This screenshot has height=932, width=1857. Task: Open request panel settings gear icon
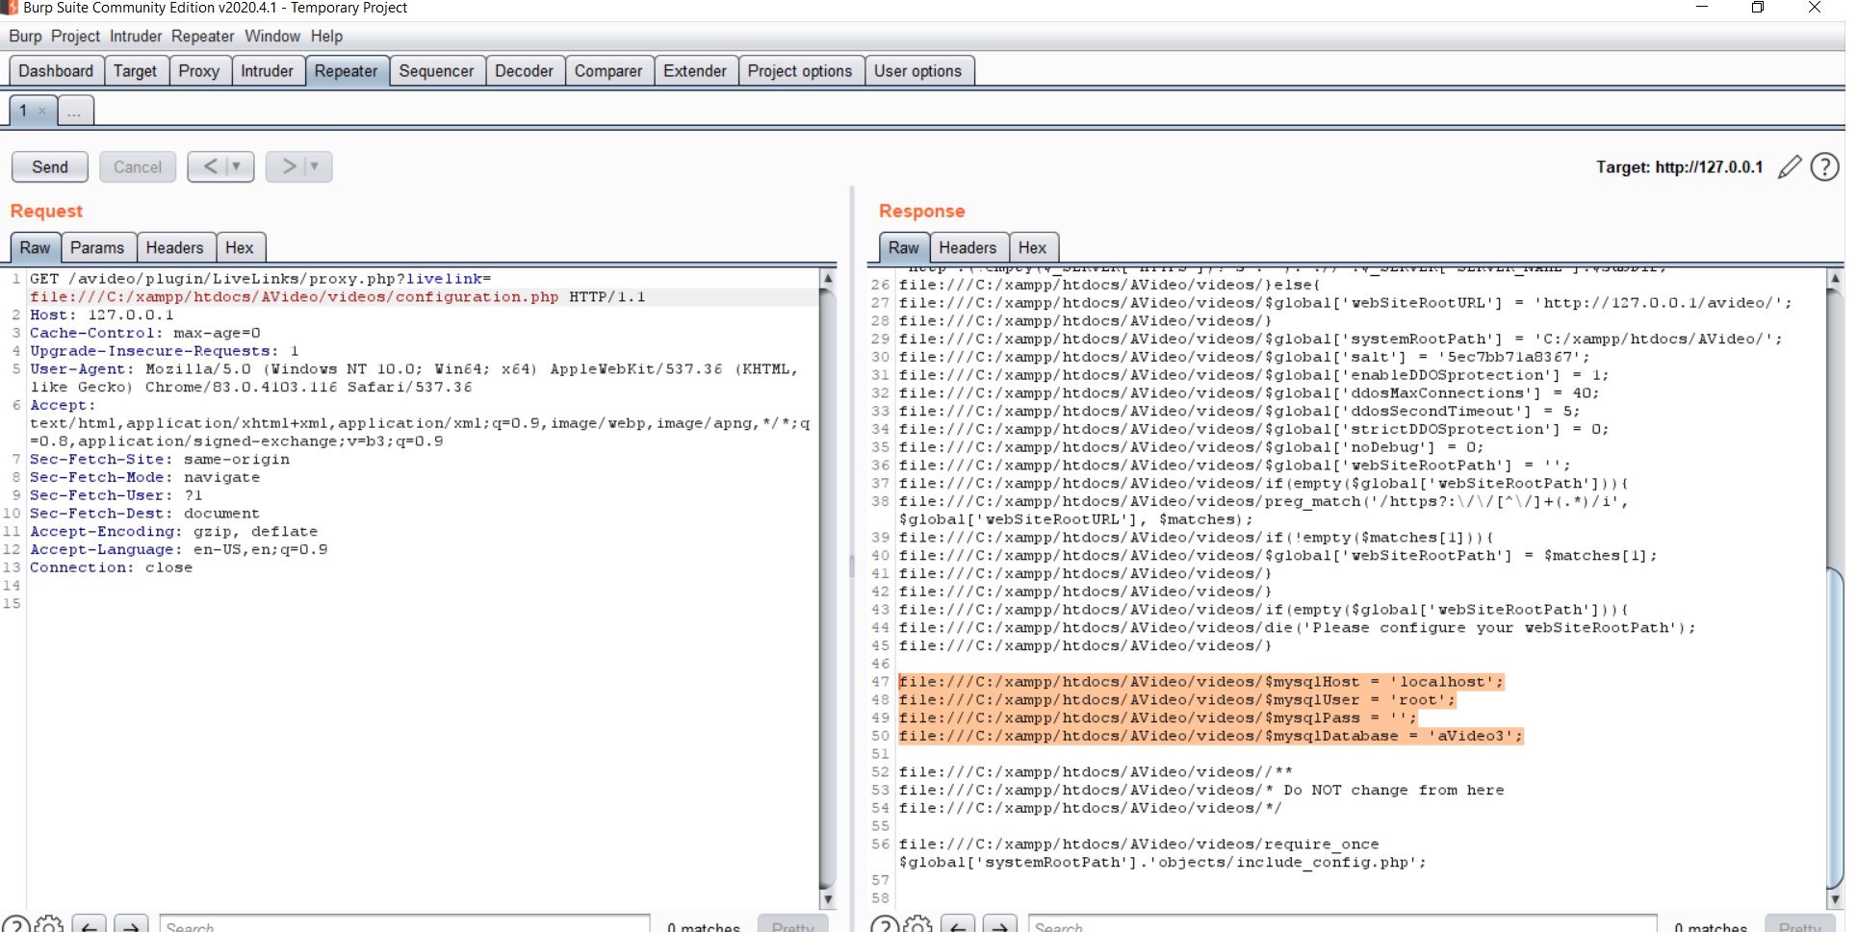[49, 924]
